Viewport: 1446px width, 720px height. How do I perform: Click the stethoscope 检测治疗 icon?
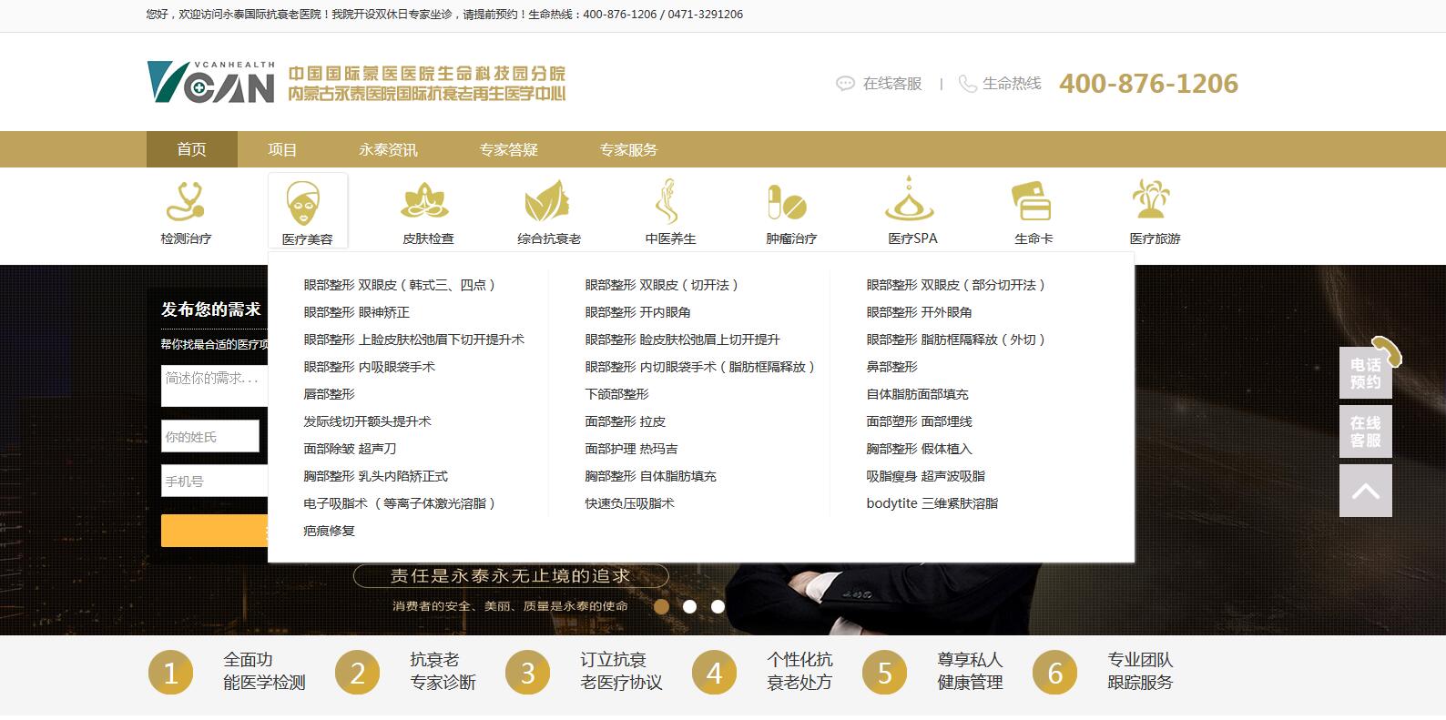(x=186, y=202)
